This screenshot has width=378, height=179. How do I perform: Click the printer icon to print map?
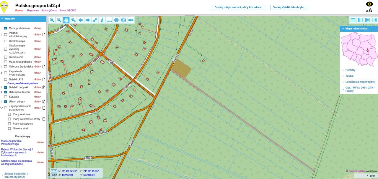116,20
